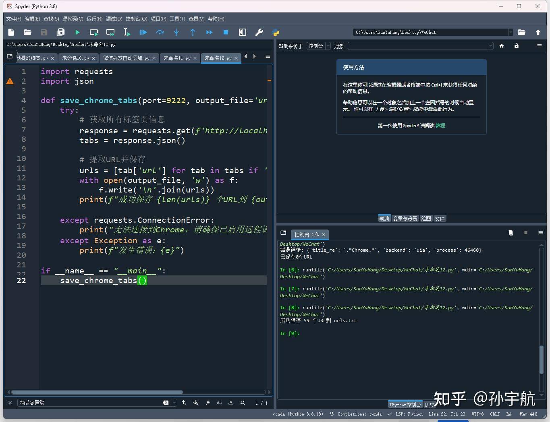The image size is (550, 422).
Task: Close the find bar with the X
Action: [x=10, y=402]
